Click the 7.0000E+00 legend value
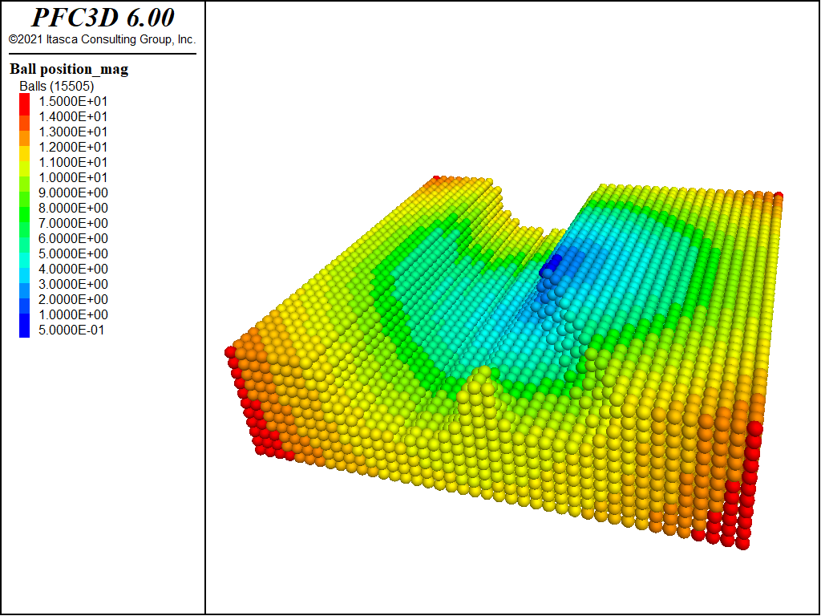This screenshot has height=616, width=821. click(73, 223)
